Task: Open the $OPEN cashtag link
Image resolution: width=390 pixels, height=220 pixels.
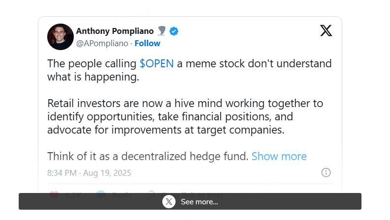Action: [156, 64]
